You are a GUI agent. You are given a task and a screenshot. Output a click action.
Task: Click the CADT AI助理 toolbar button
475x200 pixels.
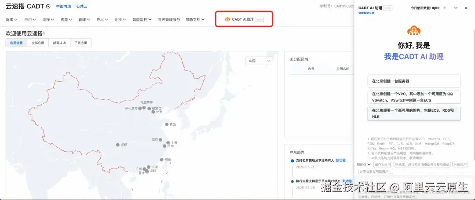click(x=244, y=19)
